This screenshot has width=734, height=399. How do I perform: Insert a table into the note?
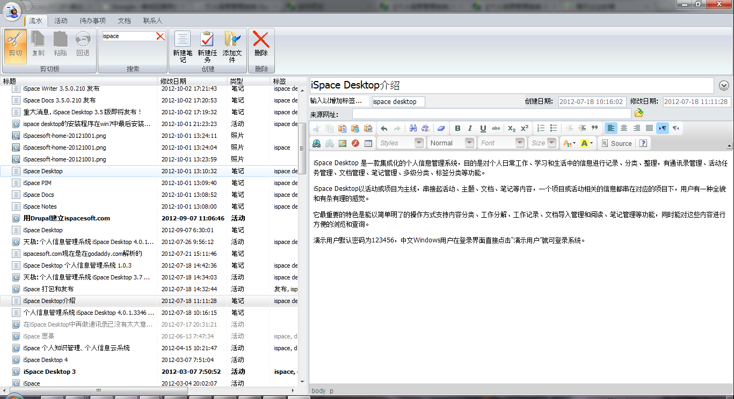(368, 143)
